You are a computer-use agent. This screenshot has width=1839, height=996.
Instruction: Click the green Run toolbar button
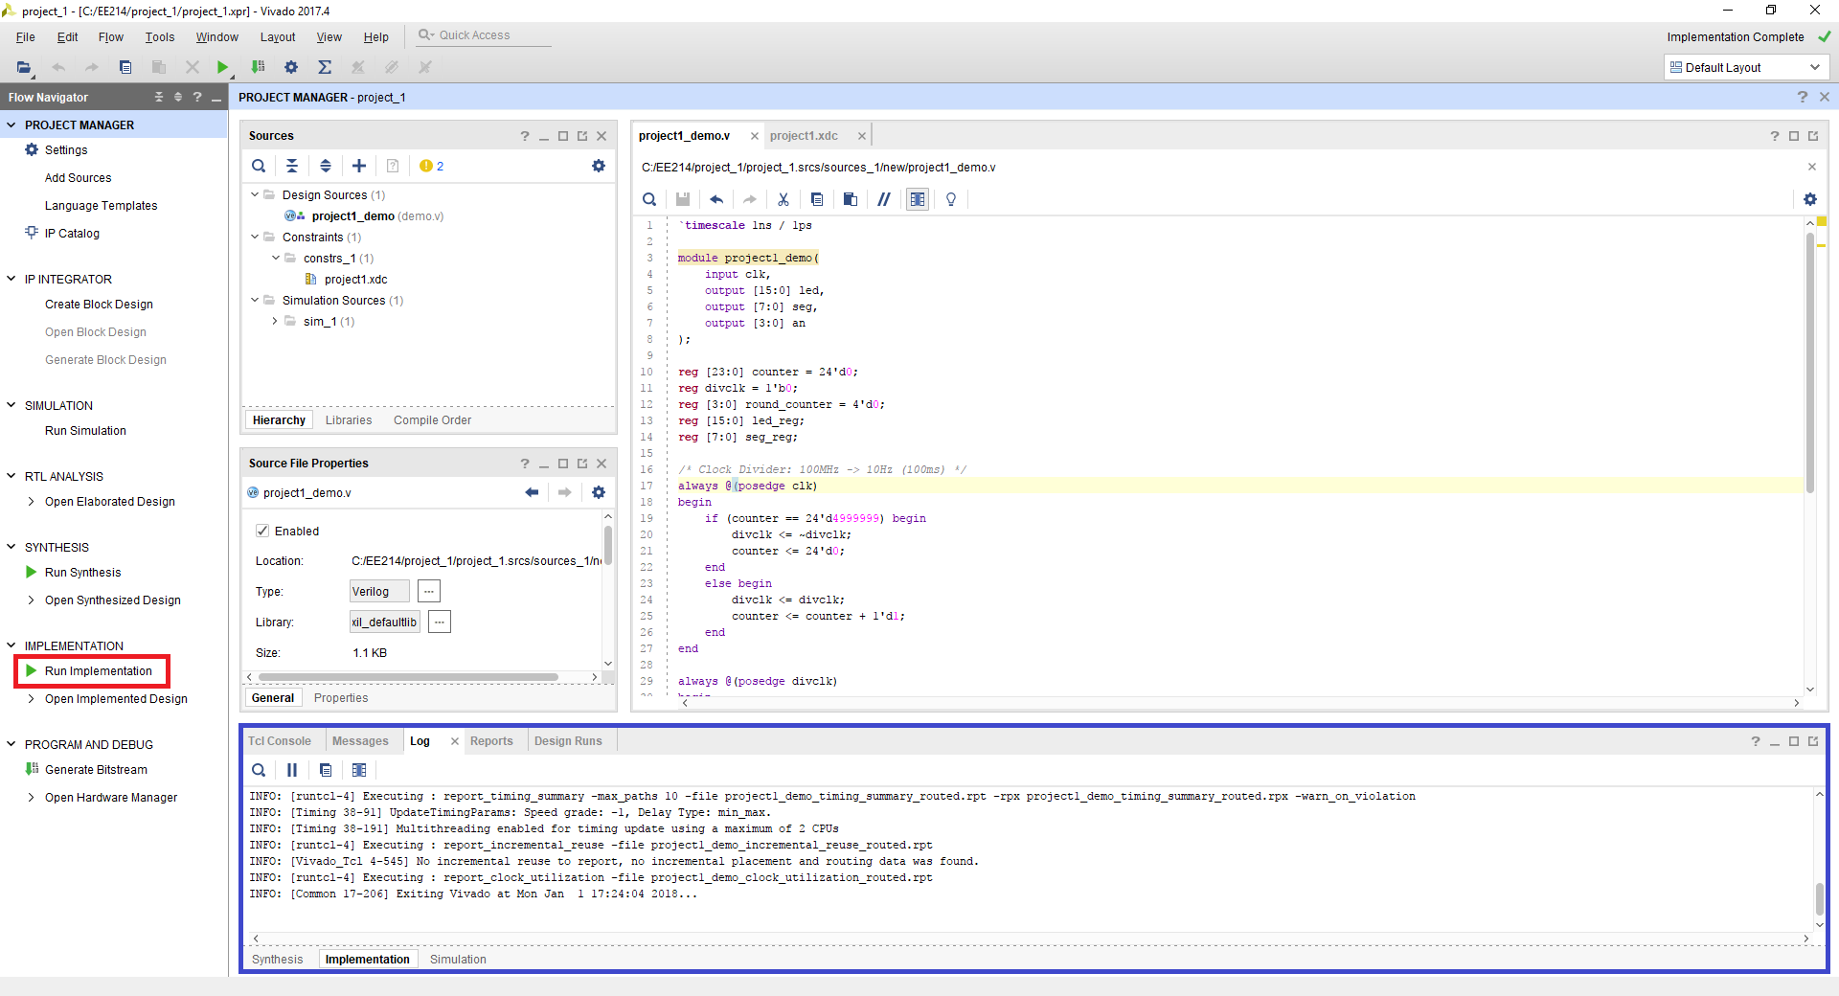click(222, 67)
